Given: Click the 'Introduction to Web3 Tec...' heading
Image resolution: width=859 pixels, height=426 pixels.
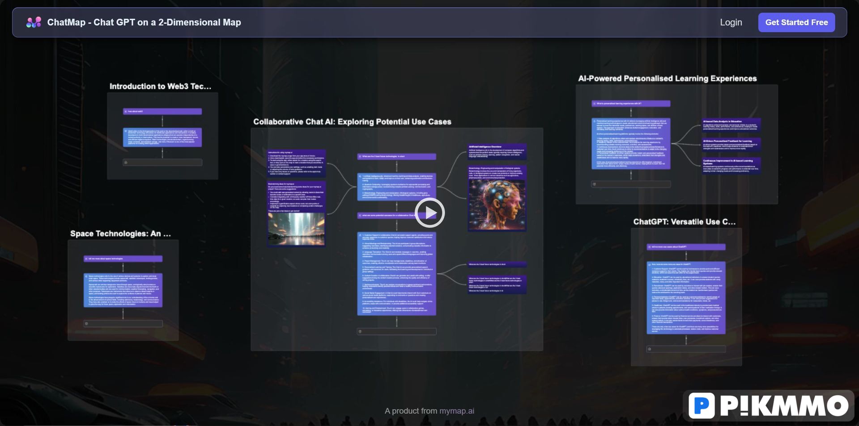Looking at the screenshot, I should point(160,86).
